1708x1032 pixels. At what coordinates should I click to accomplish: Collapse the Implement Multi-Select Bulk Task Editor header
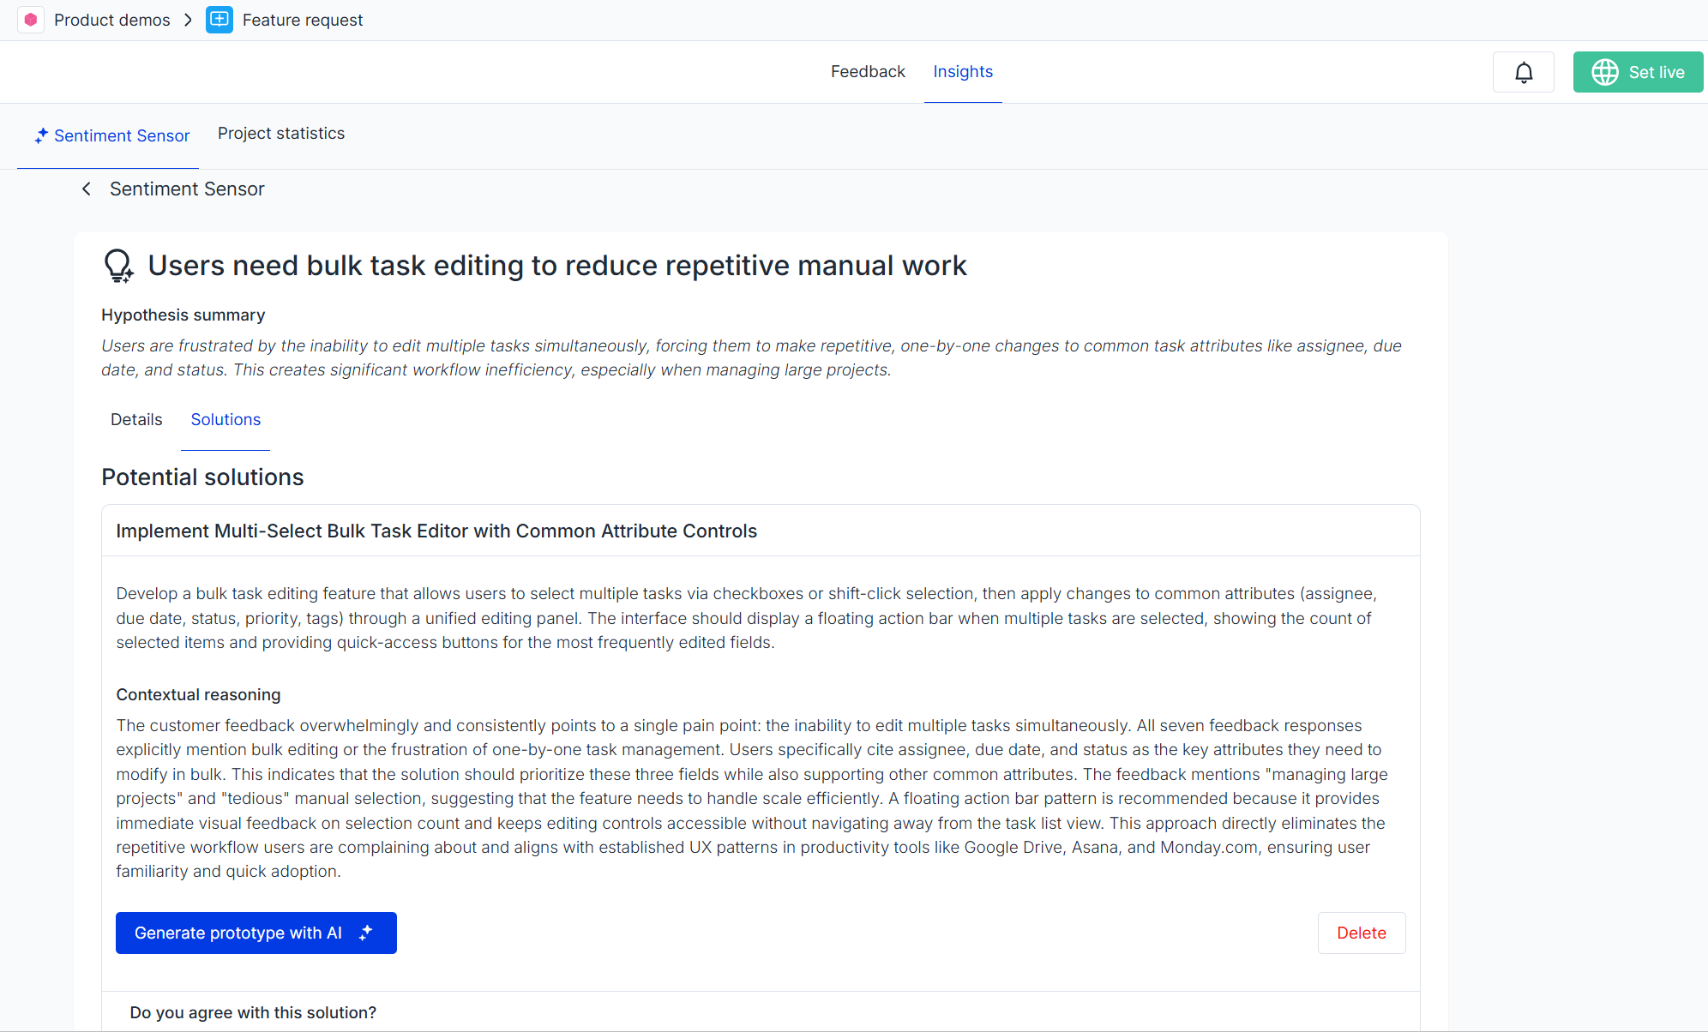pos(436,531)
